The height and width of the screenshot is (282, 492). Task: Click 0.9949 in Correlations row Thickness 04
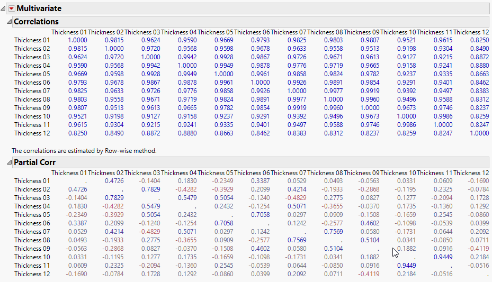(223, 66)
